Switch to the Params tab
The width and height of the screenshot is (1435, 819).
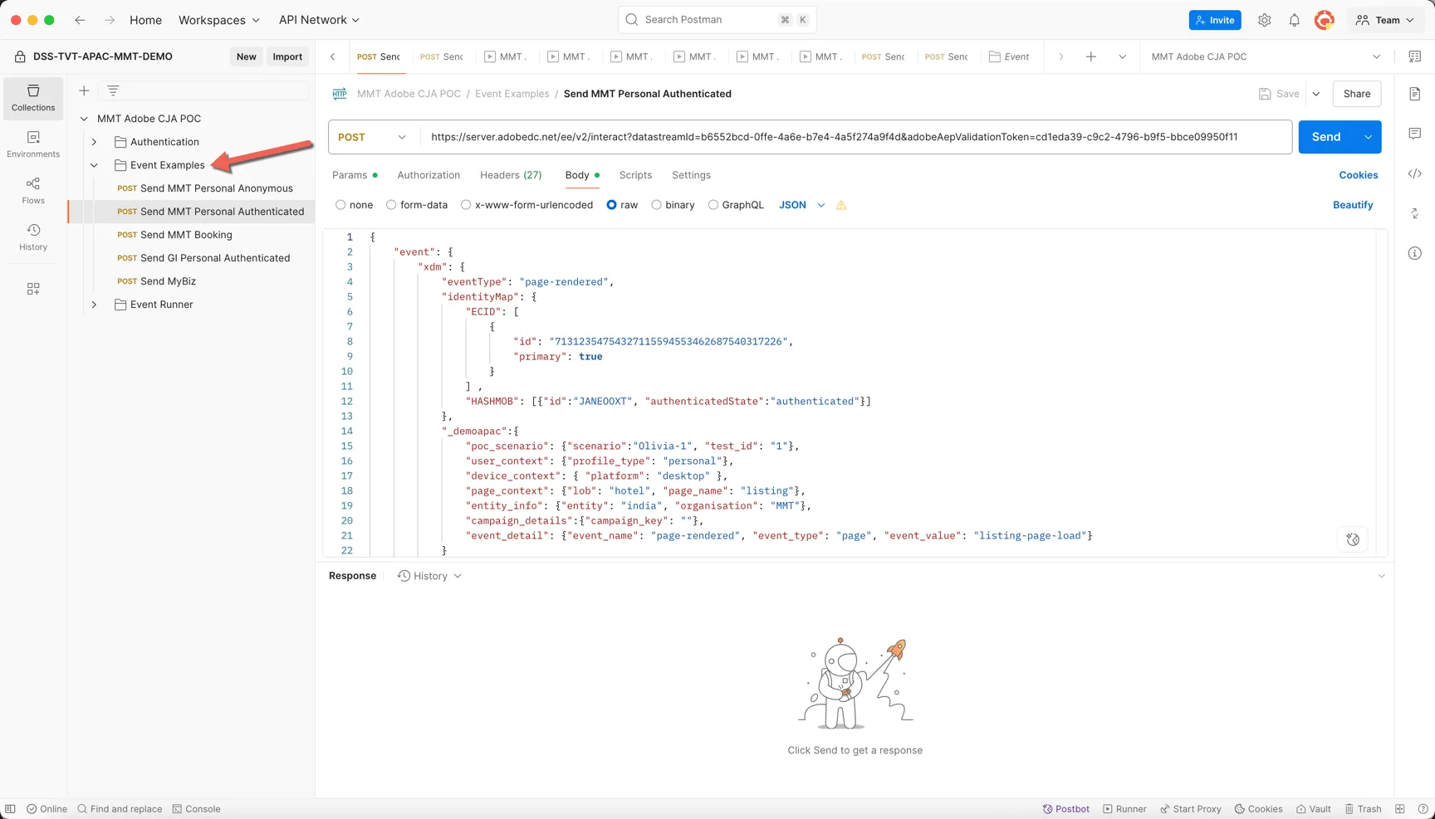(x=355, y=175)
